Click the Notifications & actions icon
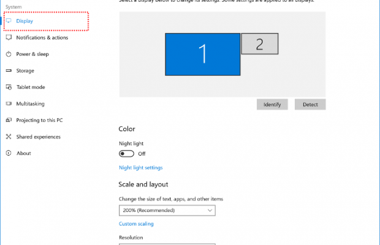Viewport: 380px width, 245px height. pos(9,37)
